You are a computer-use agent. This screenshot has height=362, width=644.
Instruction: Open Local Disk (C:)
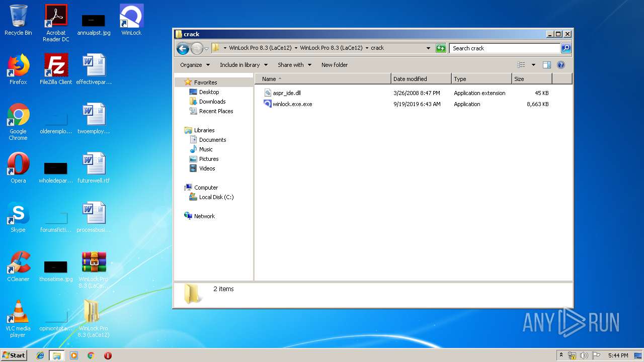216,197
